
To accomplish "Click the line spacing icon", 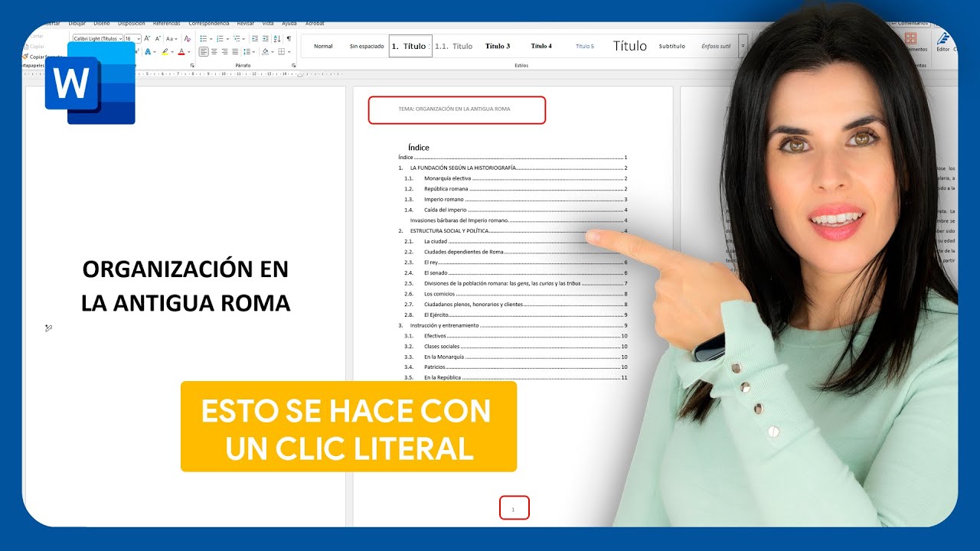I will click(247, 51).
